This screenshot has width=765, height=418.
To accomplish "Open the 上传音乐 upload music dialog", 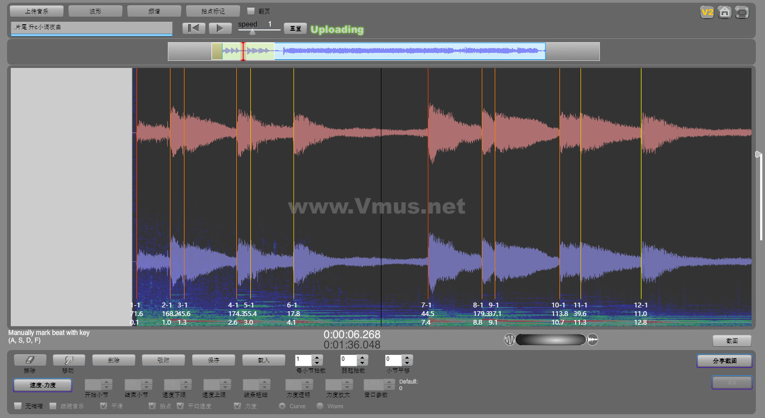I will coord(37,11).
